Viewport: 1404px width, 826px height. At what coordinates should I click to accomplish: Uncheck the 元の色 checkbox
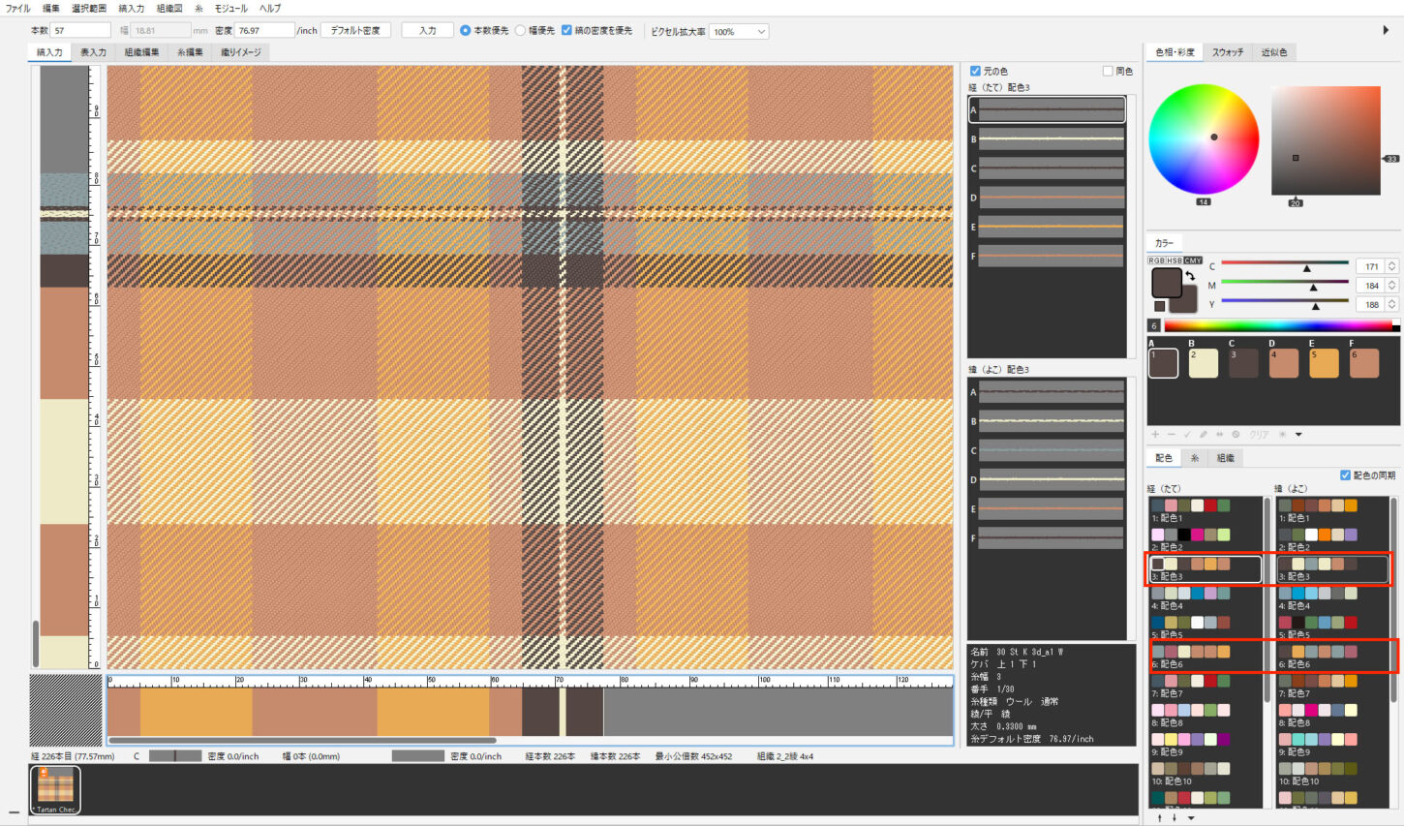[x=975, y=71]
